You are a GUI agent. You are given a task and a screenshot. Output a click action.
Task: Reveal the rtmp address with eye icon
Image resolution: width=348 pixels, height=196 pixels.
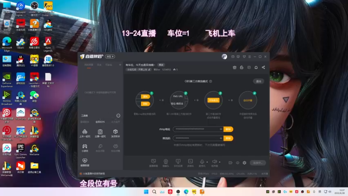pyautogui.click(x=221, y=129)
